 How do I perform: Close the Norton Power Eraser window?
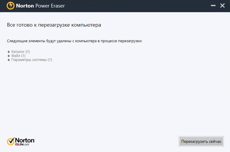click(x=222, y=6)
